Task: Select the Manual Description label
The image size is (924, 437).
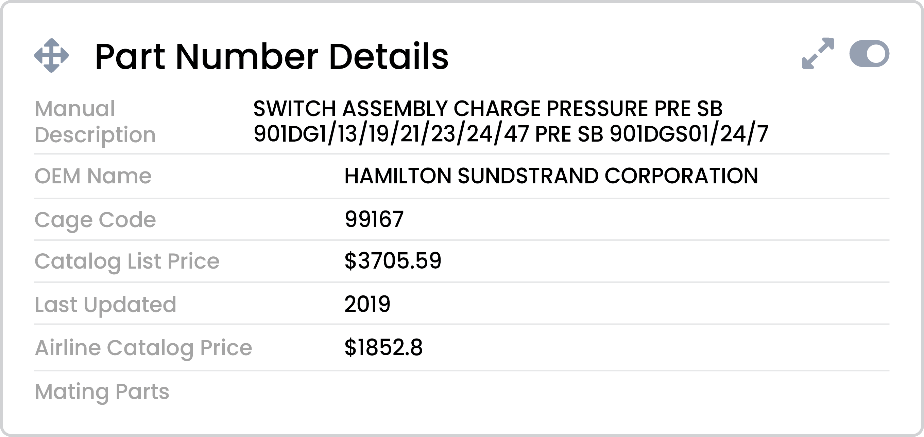Action: (95, 122)
